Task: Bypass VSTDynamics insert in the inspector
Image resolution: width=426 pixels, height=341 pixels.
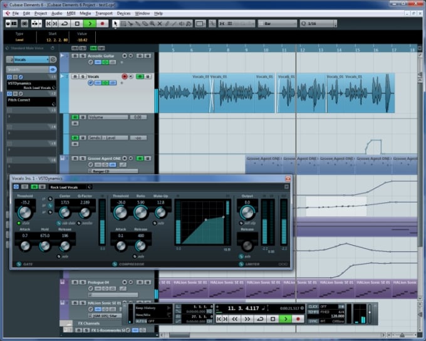Action: 15,77
